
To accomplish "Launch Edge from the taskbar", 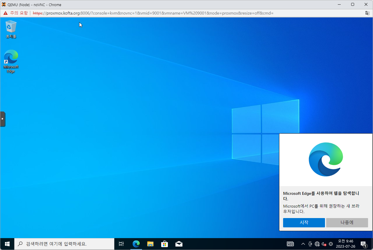I will click(x=136, y=244).
